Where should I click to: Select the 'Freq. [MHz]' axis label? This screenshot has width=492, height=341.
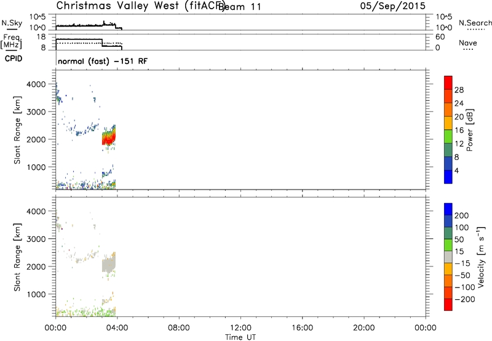(12, 42)
